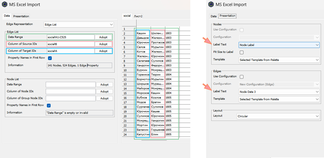Open the Edge Representation dropdown
The height and width of the screenshot is (158, 324).
click(79, 25)
